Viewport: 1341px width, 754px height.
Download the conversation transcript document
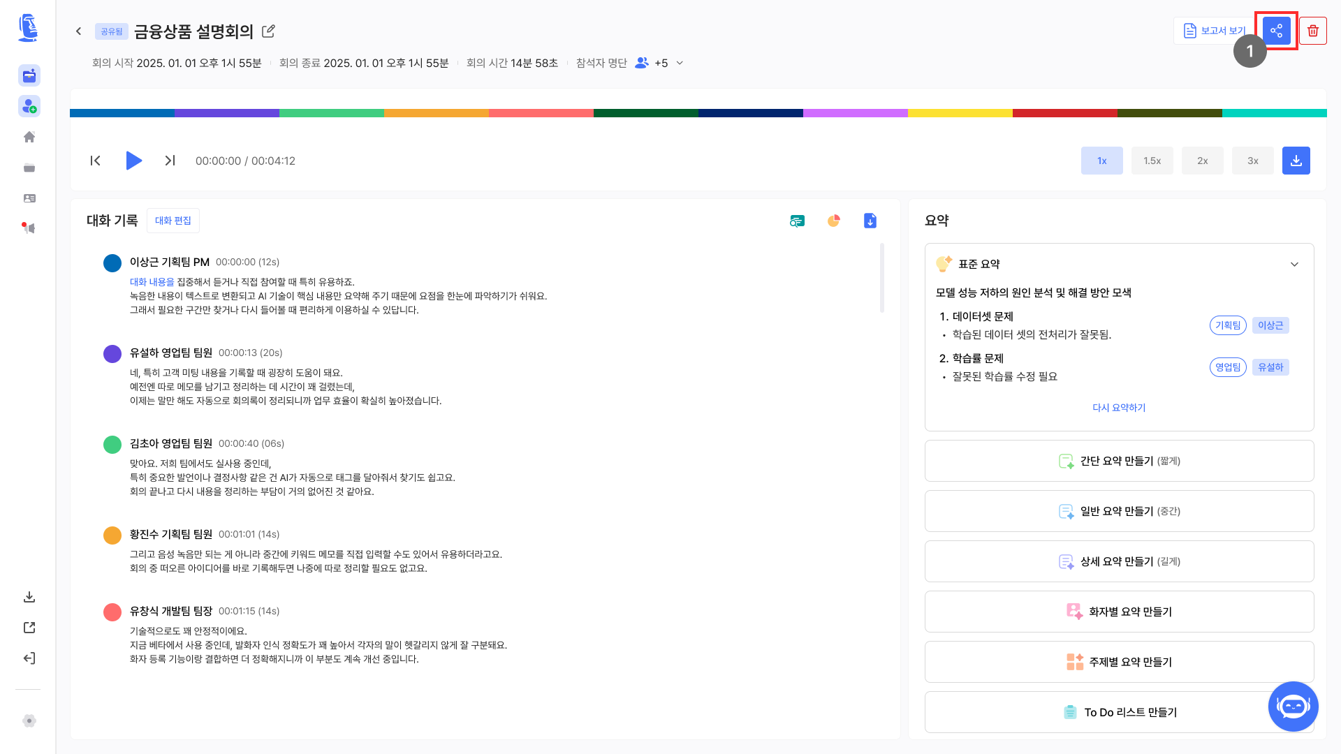(870, 221)
